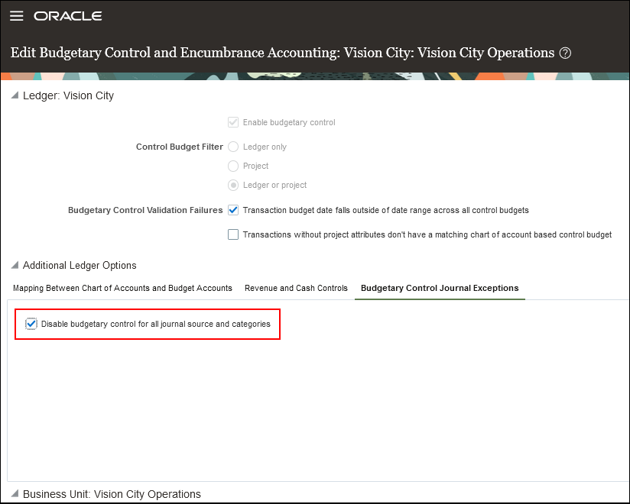Click the page title Edit Budgetary Control heading
Image resolution: width=630 pixels, height=504 pixels.
click(282, 53)
